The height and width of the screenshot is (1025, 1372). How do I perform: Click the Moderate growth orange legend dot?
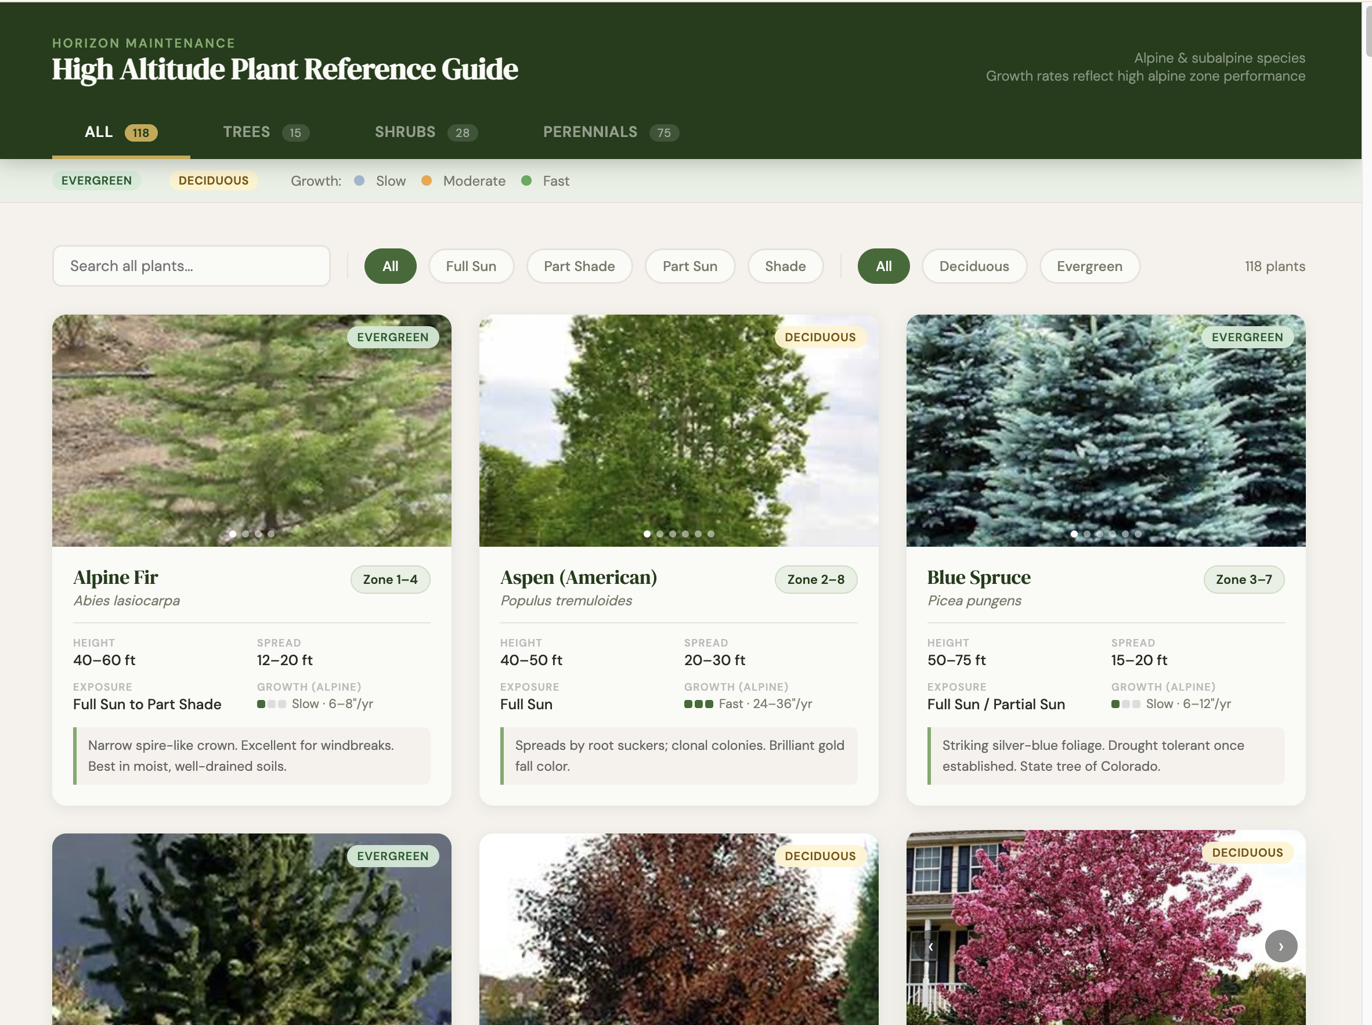426,181
